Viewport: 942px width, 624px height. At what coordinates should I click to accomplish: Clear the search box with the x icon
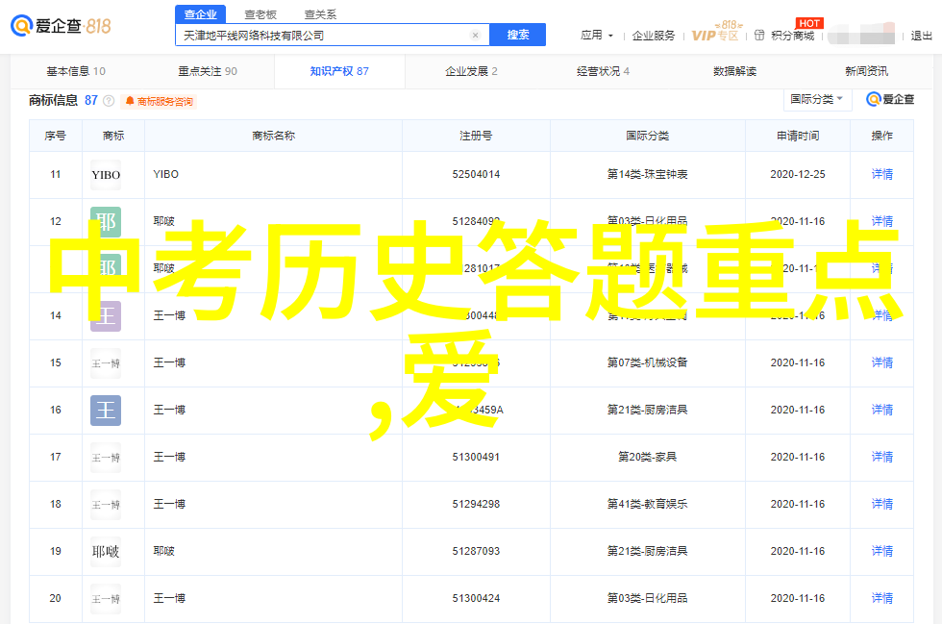pyautogui.click(x=475, y=36)
